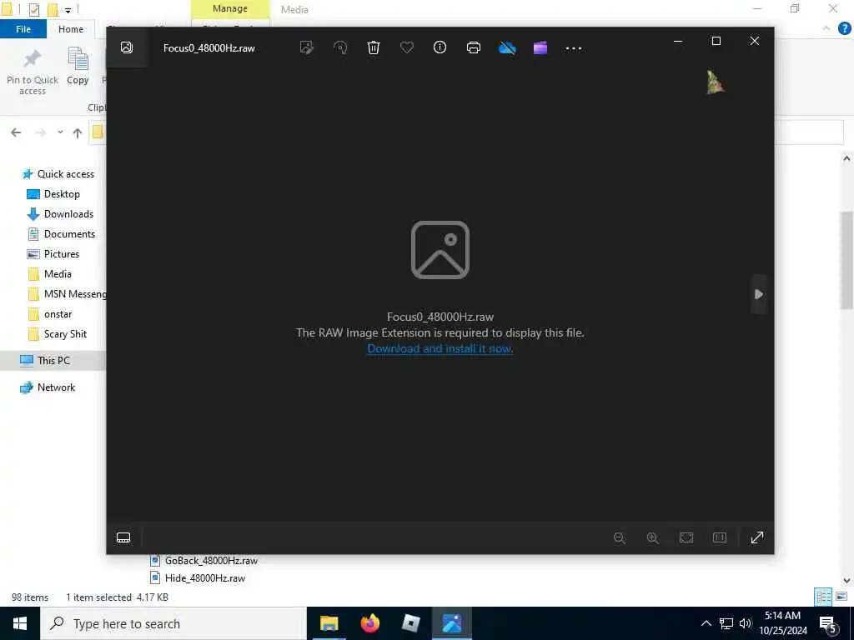Click Download and install it now link
Screen dimensions: 854x640
(440, 348)
